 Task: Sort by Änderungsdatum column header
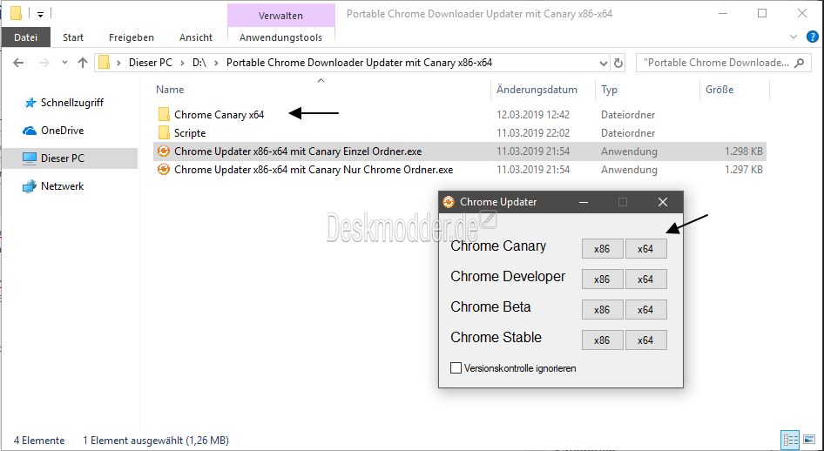point(537,90)
